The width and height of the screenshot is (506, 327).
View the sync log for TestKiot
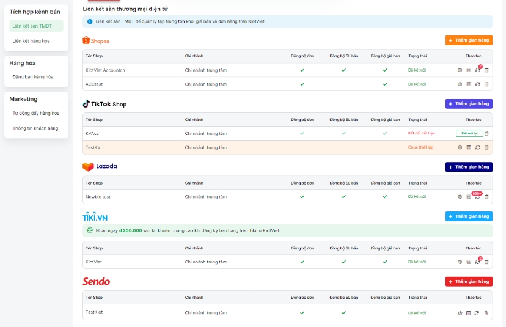point(468,313)
